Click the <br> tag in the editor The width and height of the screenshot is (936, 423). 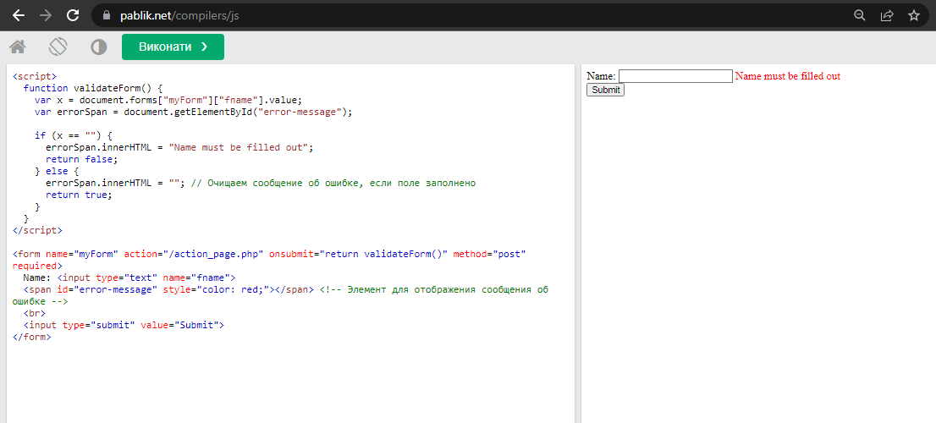point(34,313)
